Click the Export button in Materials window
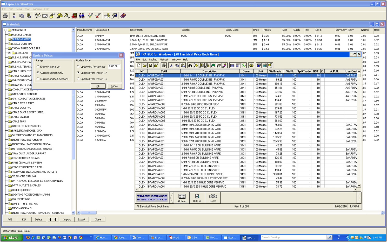 pyautogui.click(x=82, y=219)
